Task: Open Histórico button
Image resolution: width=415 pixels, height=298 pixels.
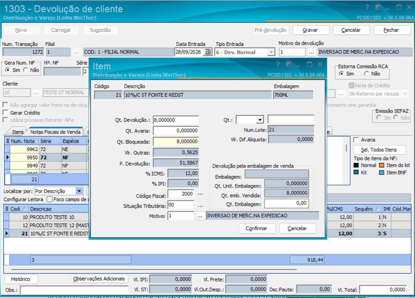Action: (21, 279)
